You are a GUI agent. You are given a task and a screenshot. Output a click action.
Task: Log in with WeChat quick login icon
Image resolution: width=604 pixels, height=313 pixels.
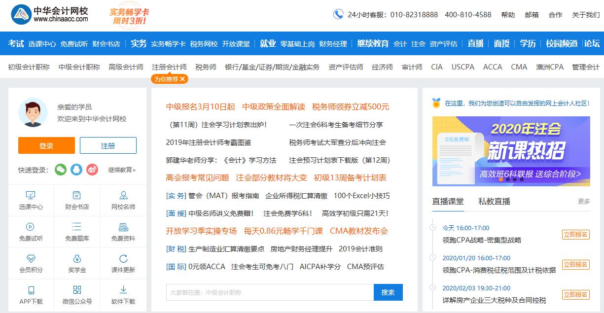61,170
